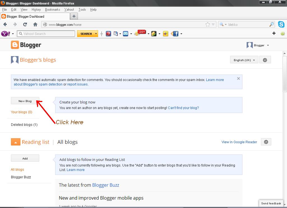Click the All blogs heading tab

pyautogui.click(x=67, y=142)
